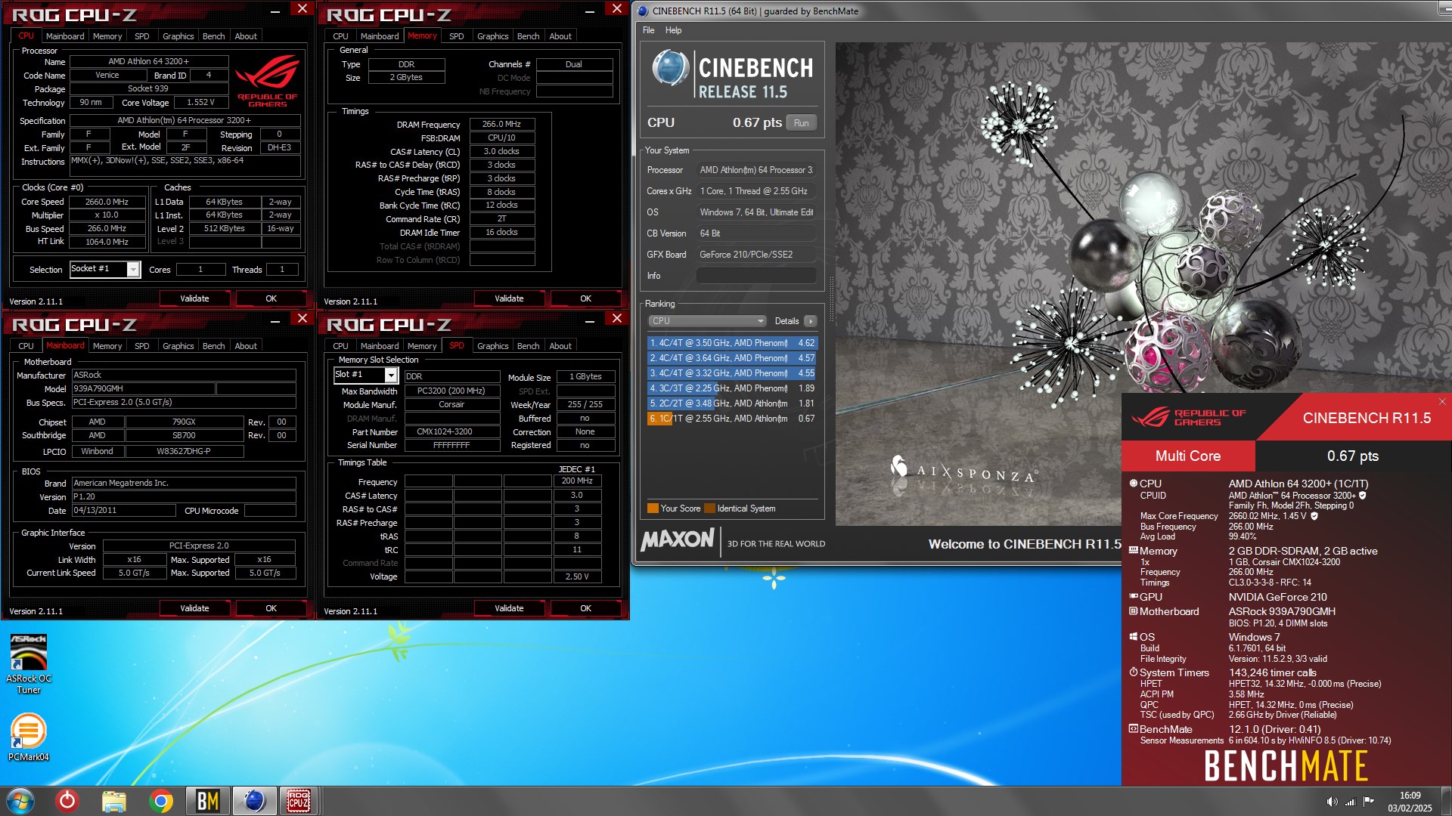Viewport: 1452px width, 816px height.
Task: Click OK in SPD slot CPU-Z window
Action: (x=585, y=608)
